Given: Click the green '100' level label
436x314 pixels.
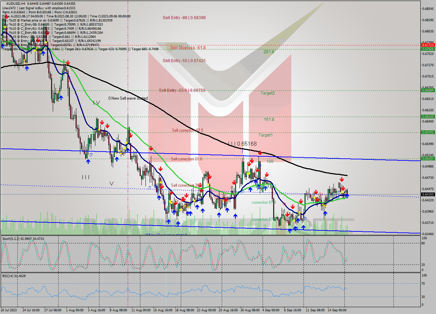Looking at the screenshot, I should click(270, 161).
